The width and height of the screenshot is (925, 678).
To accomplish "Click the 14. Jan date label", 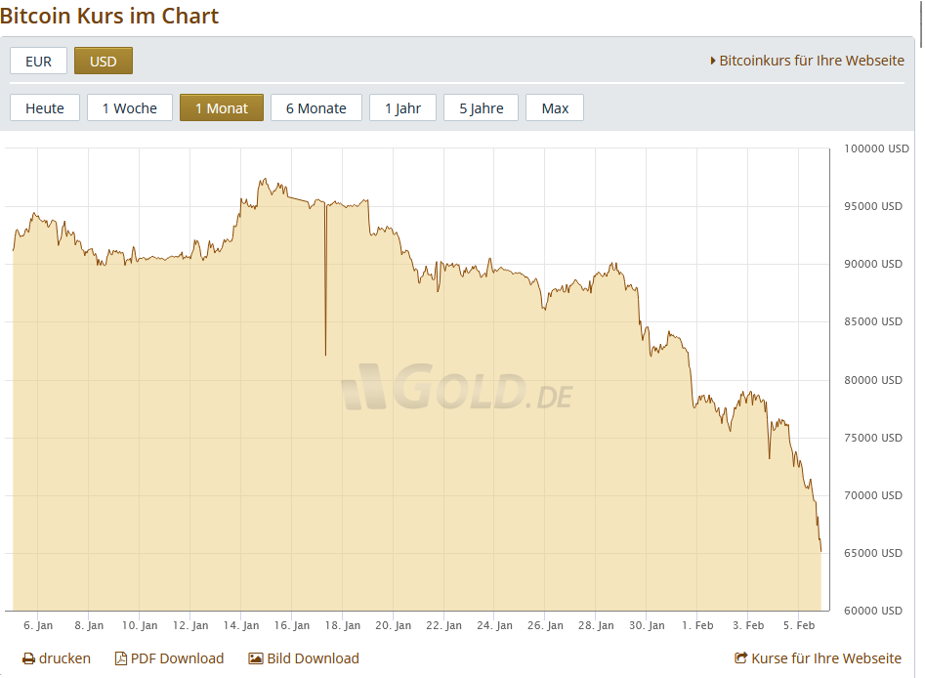I will pyautogui.click(x=241, y=625).
